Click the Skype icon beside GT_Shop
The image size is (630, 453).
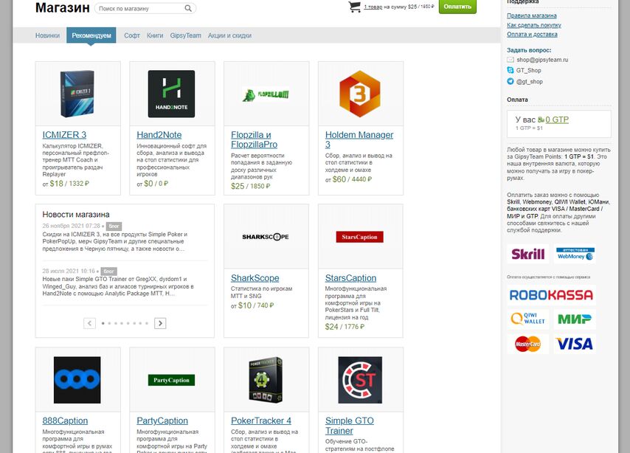[x=510, y=70]
